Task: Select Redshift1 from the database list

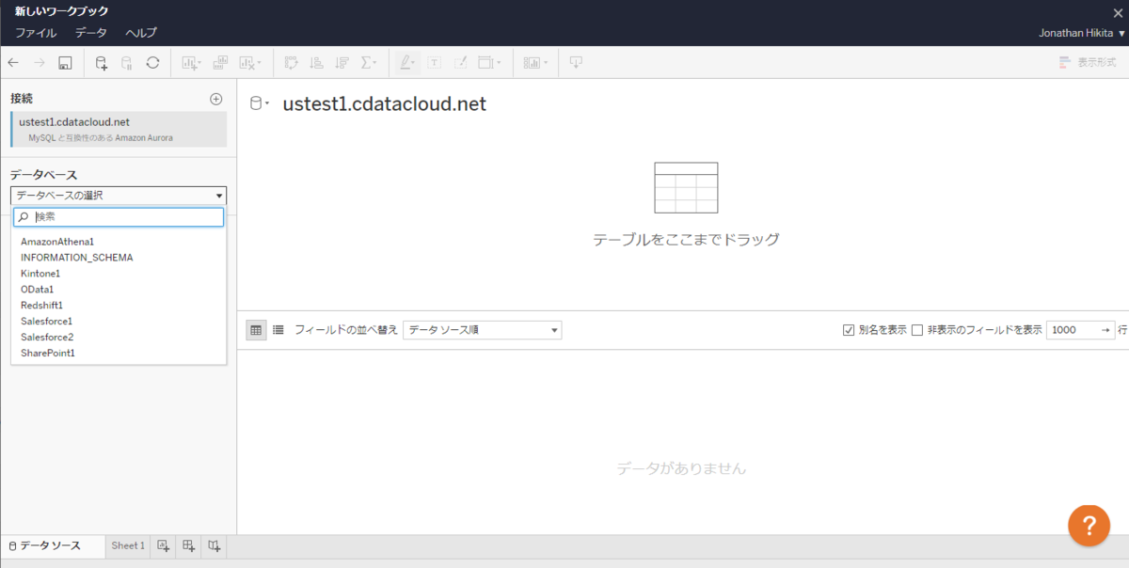Action: click(42, 305)
